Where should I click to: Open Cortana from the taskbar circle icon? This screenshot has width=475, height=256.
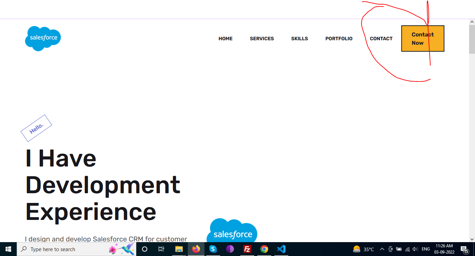(145, 249)
